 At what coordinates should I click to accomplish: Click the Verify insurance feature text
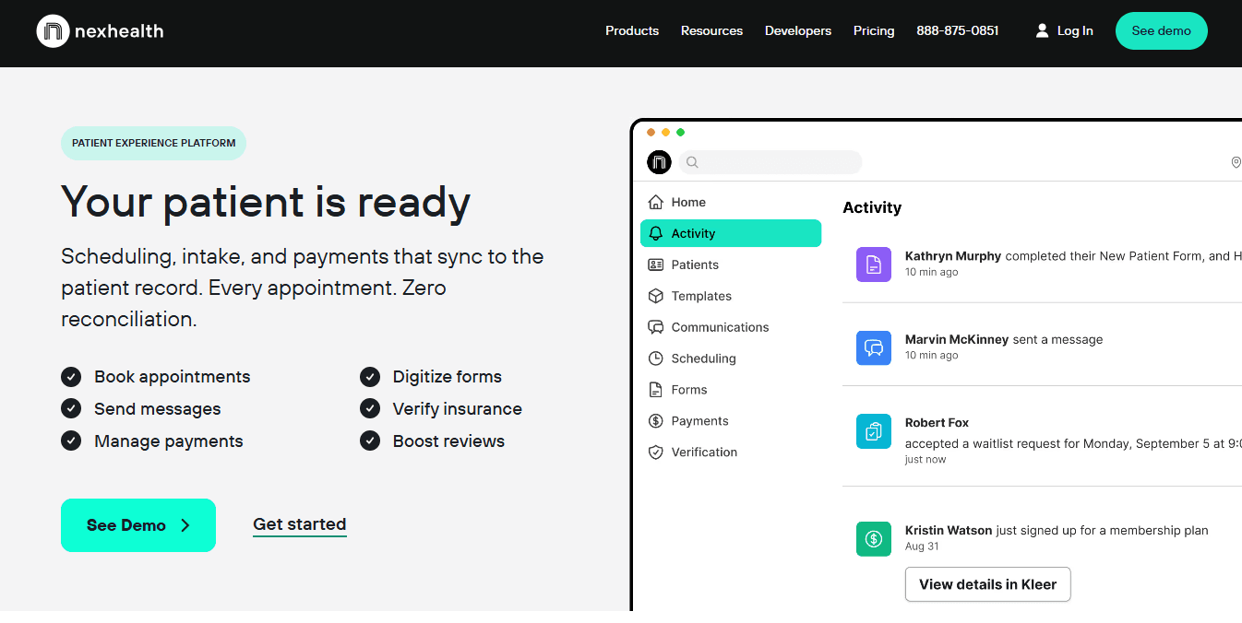tap(458, 408)
